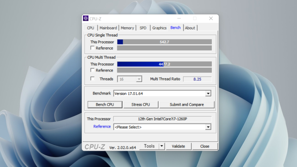
Task: Go to the SPD tab
Action: [143, 28]
